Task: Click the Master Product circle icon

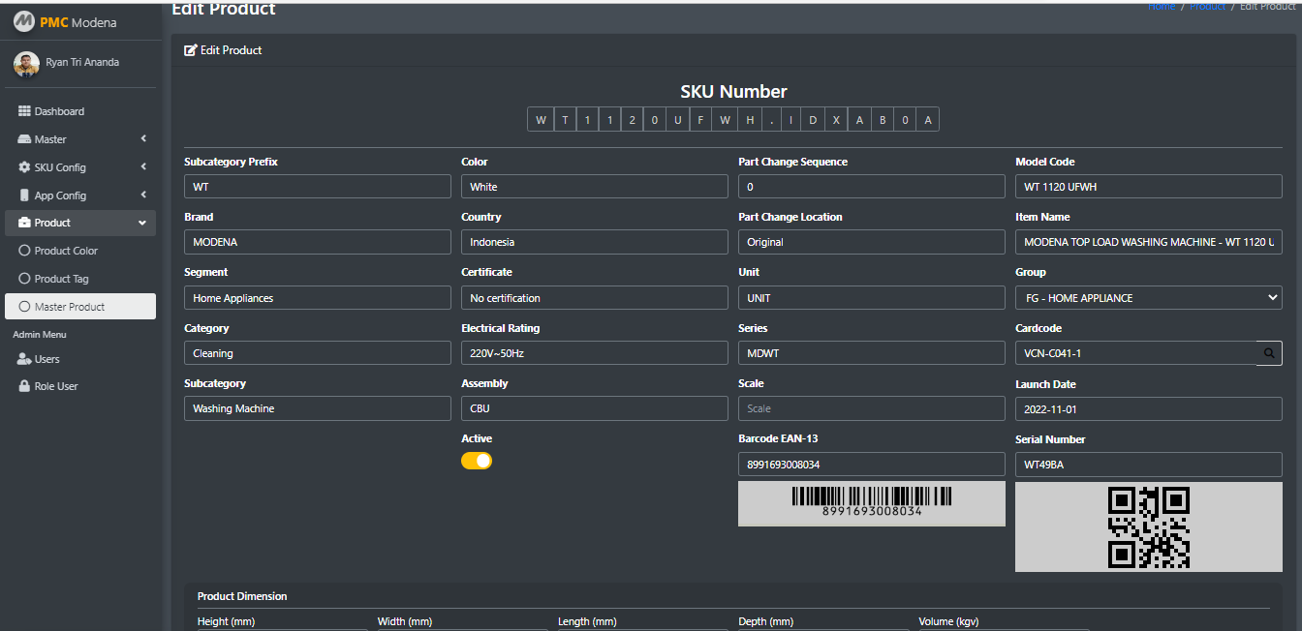Action: [x=25, y=307]
